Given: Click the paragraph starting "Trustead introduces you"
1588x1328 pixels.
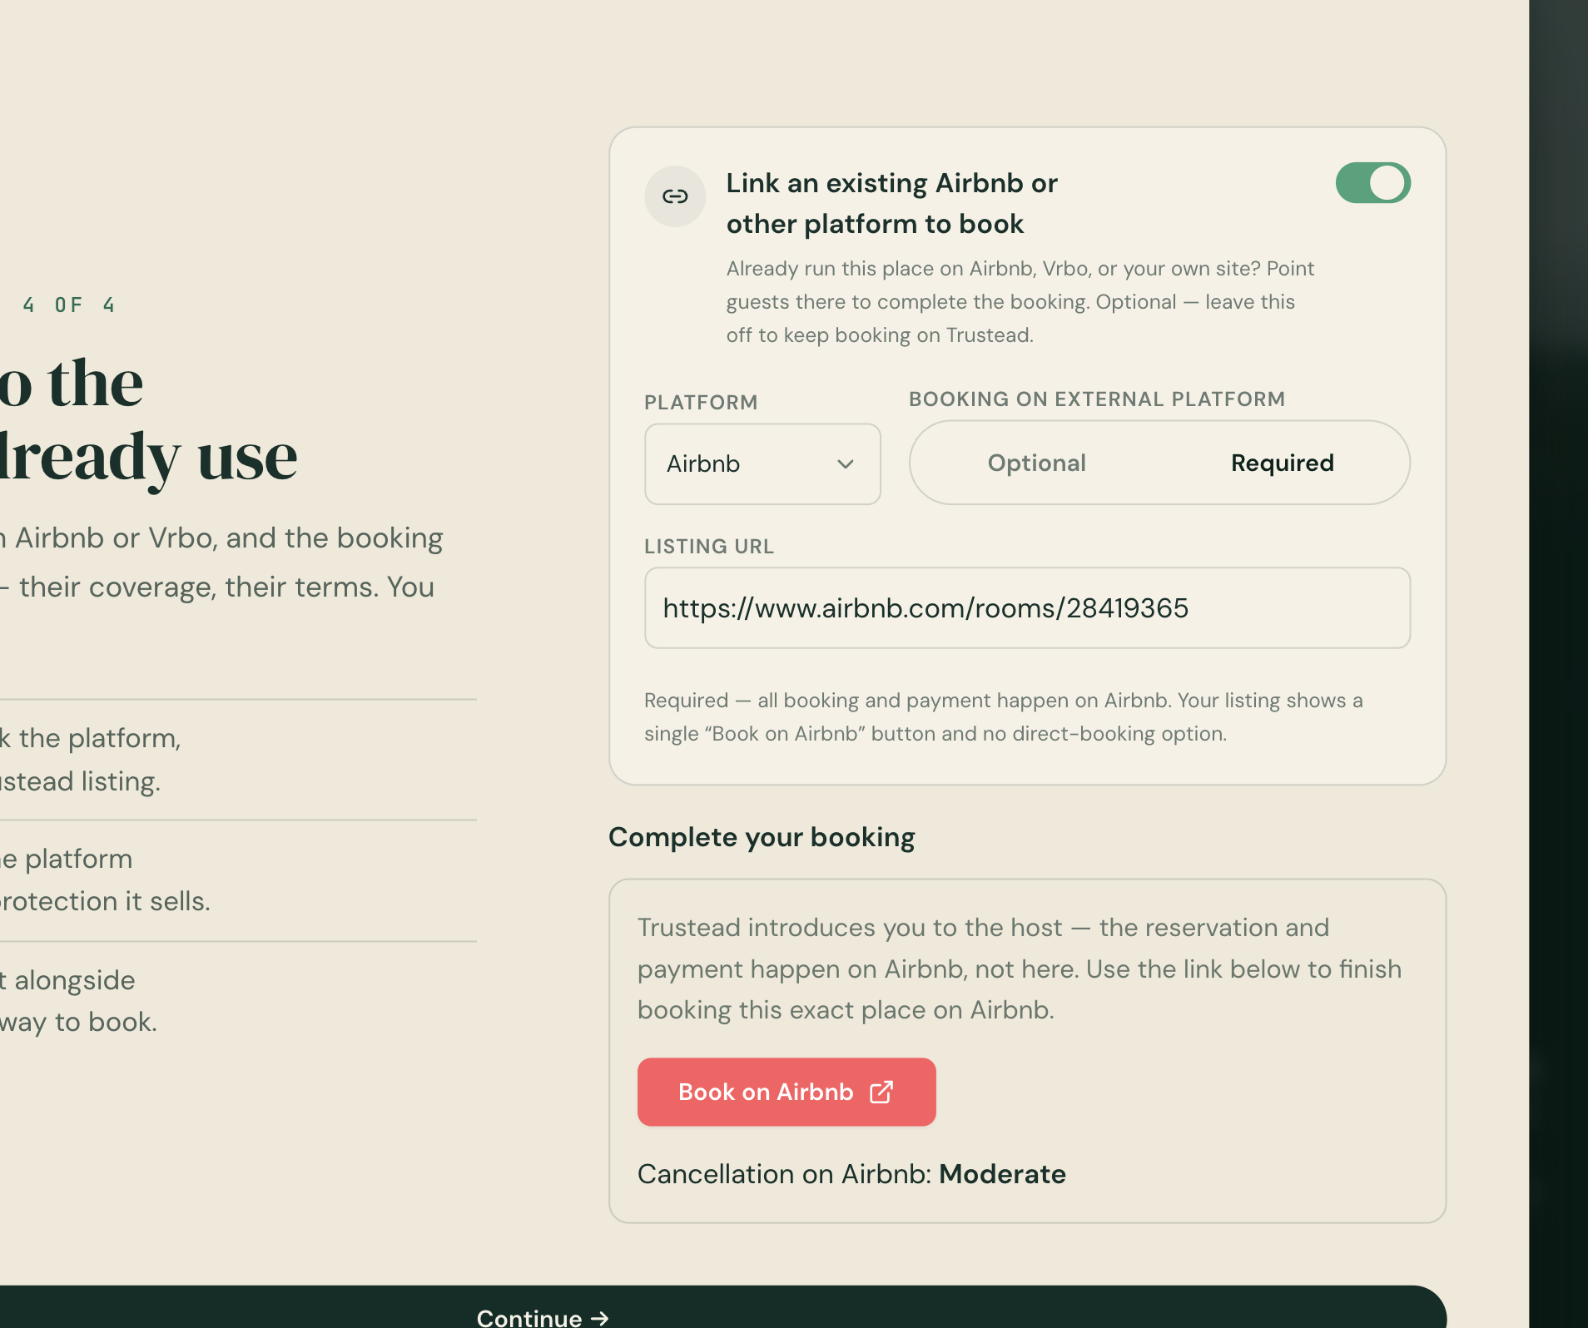Looking at the screenshot, I should click(1020, 969).
